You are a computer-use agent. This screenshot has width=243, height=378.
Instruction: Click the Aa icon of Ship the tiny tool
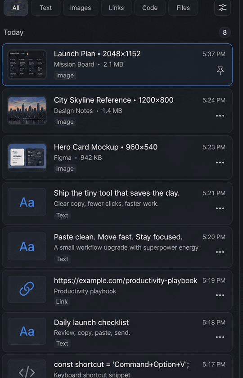[27, 202]
